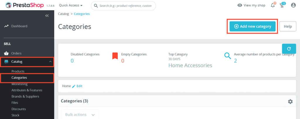The height and width of the screenshot is (119, 300).
Task: Collapse the Catalog submenu chevron
Action: (x=50, y=62)
